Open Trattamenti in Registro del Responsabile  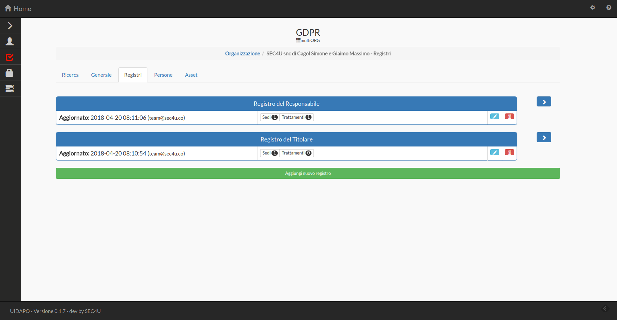pyautogui.click(x=296, y=117)
